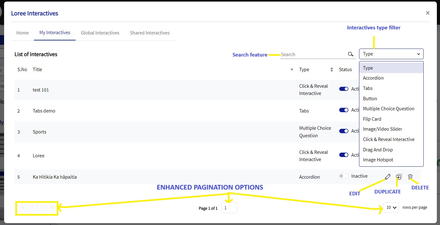The height and width of the screenshot is (225, 440).
Task: Go to next page button
Action: click(42, 207)
